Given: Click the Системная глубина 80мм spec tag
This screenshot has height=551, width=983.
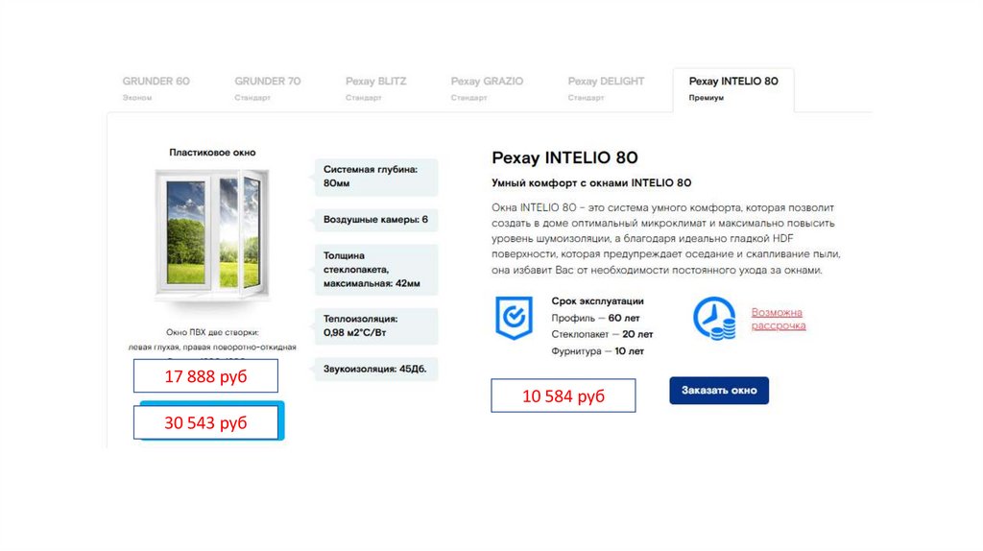Looking at the screenshot, I should point(375,177).
